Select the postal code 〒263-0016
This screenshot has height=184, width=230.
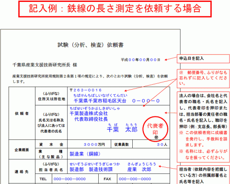86,90
